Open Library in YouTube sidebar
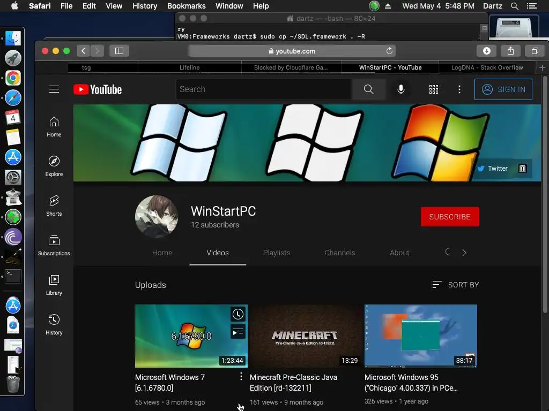 pyautogui.click(x=54, y=285)
